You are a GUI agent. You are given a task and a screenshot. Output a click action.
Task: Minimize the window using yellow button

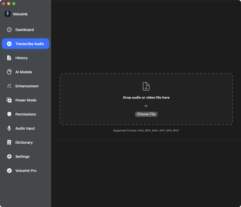click(9, 4)
